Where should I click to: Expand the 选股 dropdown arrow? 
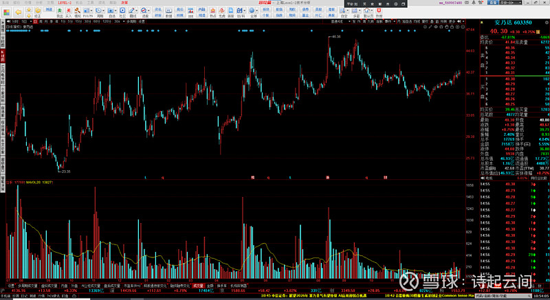point(148,11)
